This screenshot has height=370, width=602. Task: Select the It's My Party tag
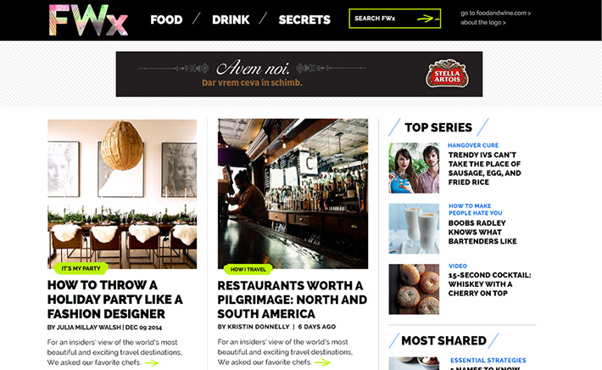coord(81,268)
